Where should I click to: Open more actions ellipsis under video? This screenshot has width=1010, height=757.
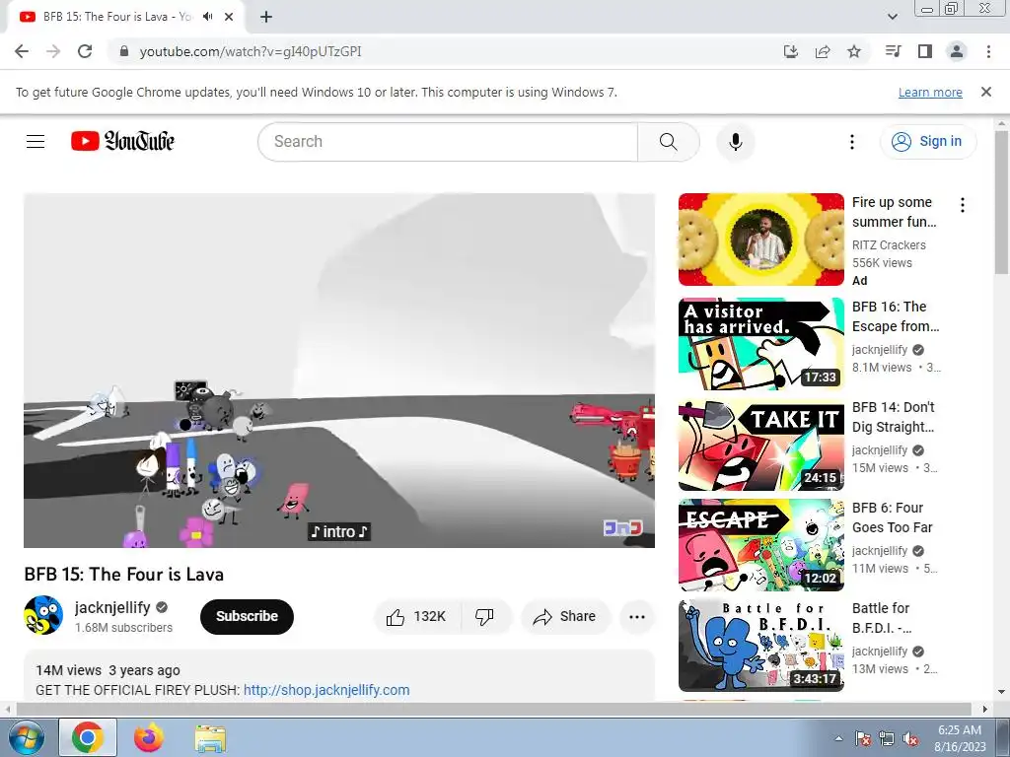tap(637, 617)
